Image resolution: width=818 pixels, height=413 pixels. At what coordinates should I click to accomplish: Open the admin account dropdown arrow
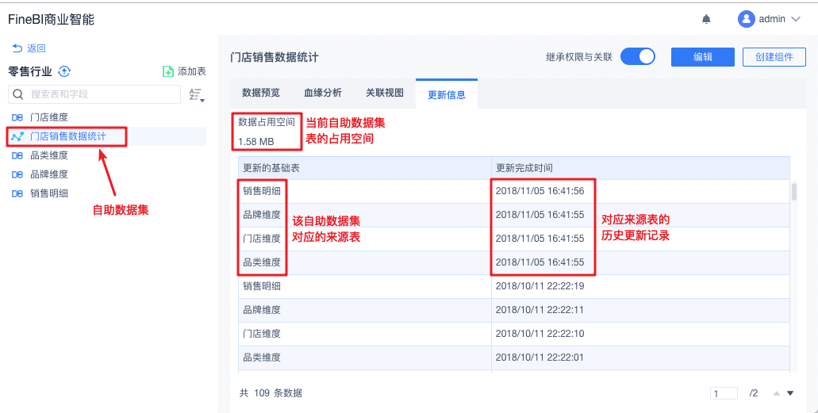[796, 19]
